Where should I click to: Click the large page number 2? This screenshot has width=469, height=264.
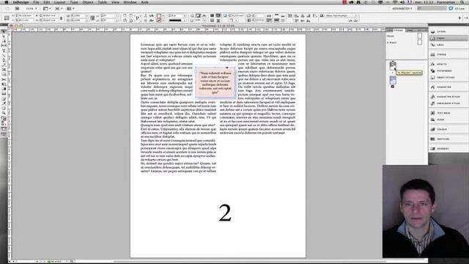225,213
